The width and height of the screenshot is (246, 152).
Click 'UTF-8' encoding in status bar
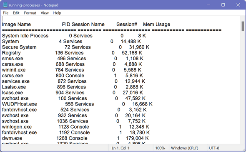click(214, 148)
